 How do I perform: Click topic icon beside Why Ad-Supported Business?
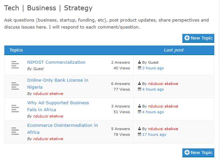15,109
